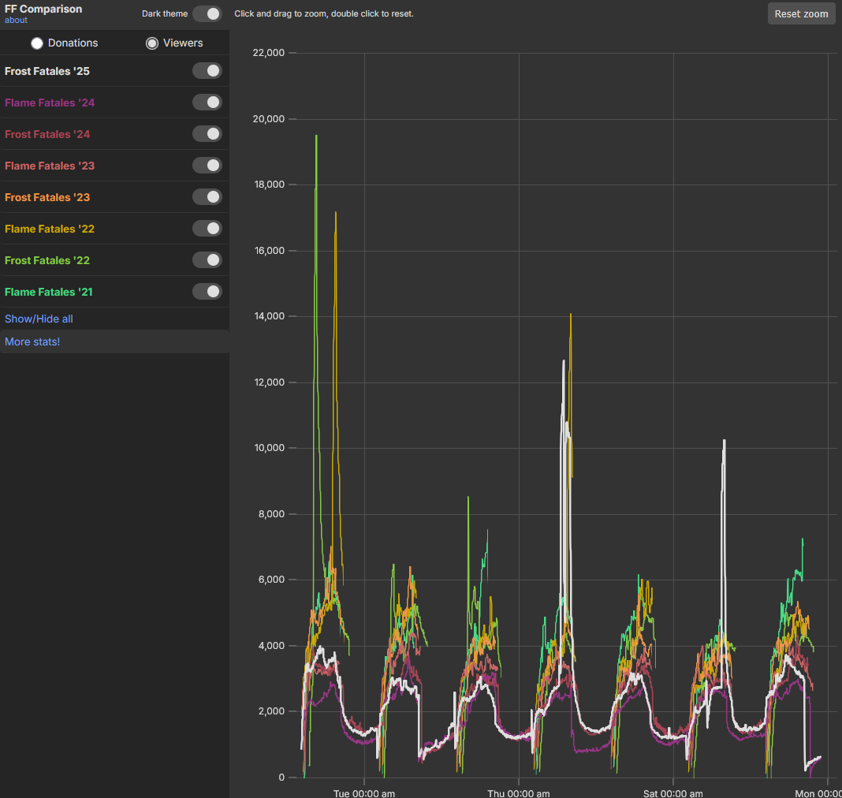Click the 4,000 y-axis label
Image resolution: width=842 pixels, height=798 pixels.
coord(271,646)
